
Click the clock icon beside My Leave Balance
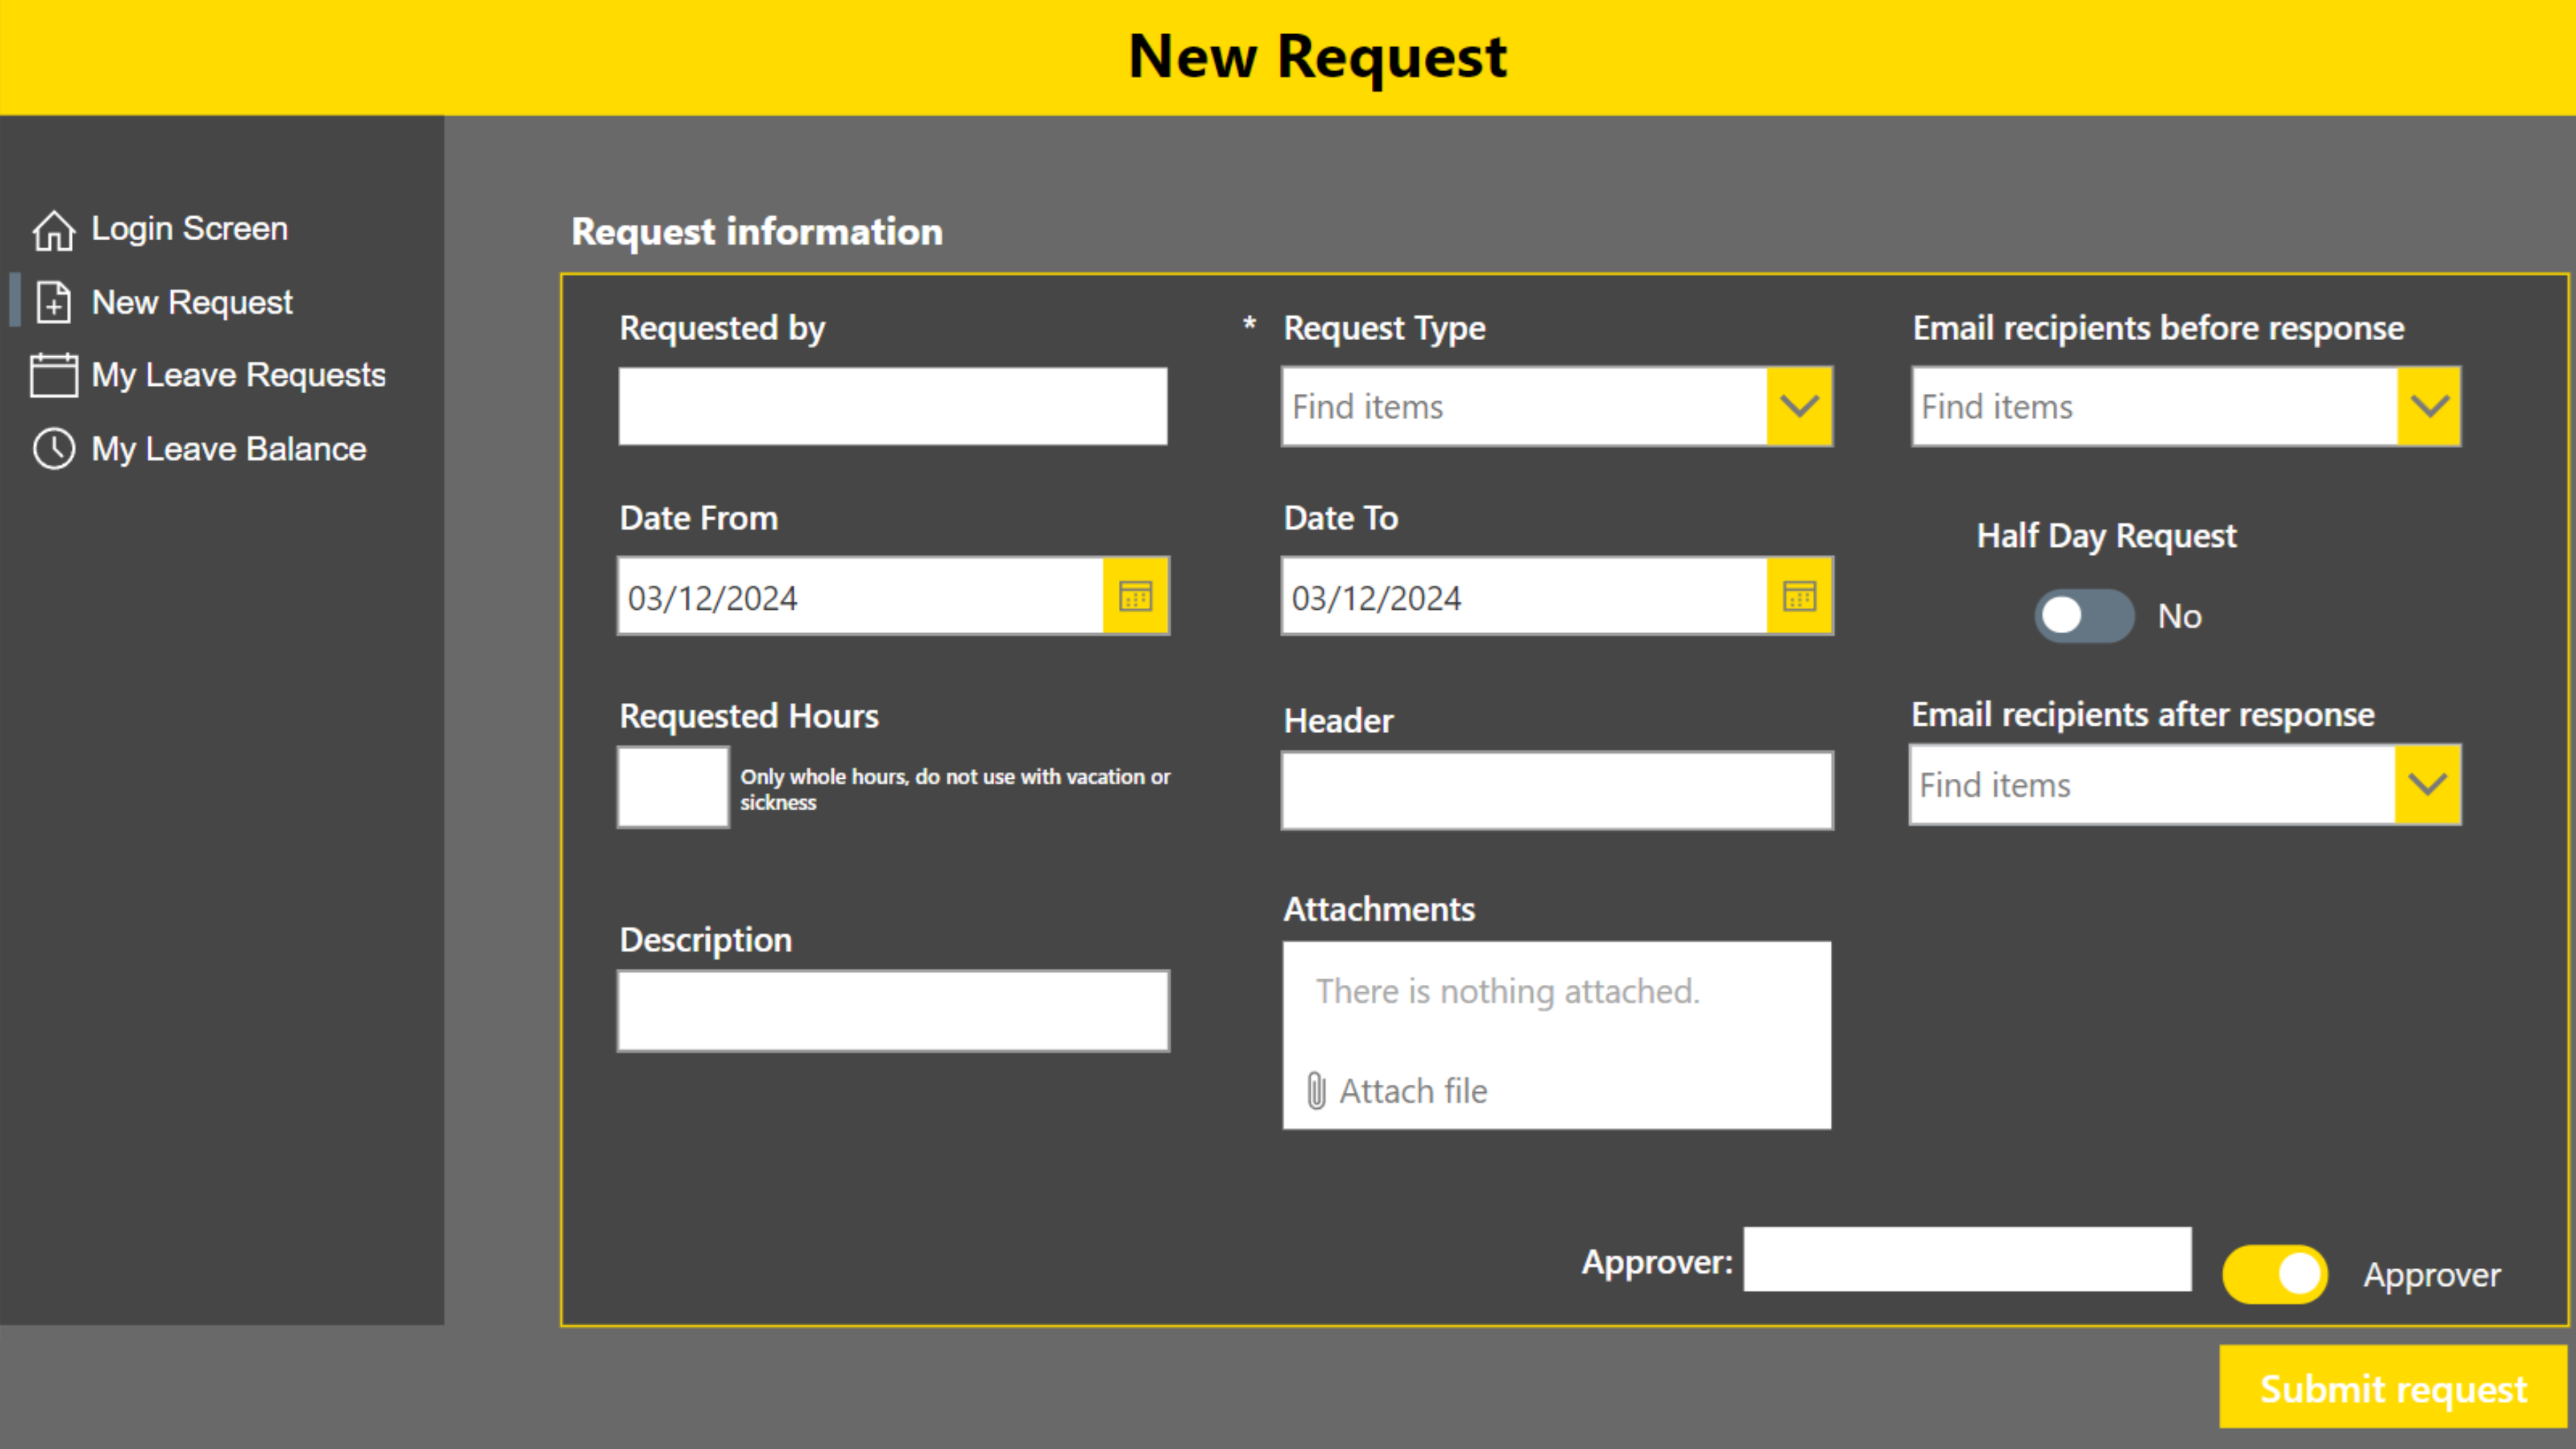[x=53, y=449]
